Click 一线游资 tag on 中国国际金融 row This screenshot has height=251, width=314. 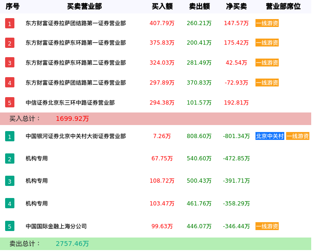tap(267, 226)
